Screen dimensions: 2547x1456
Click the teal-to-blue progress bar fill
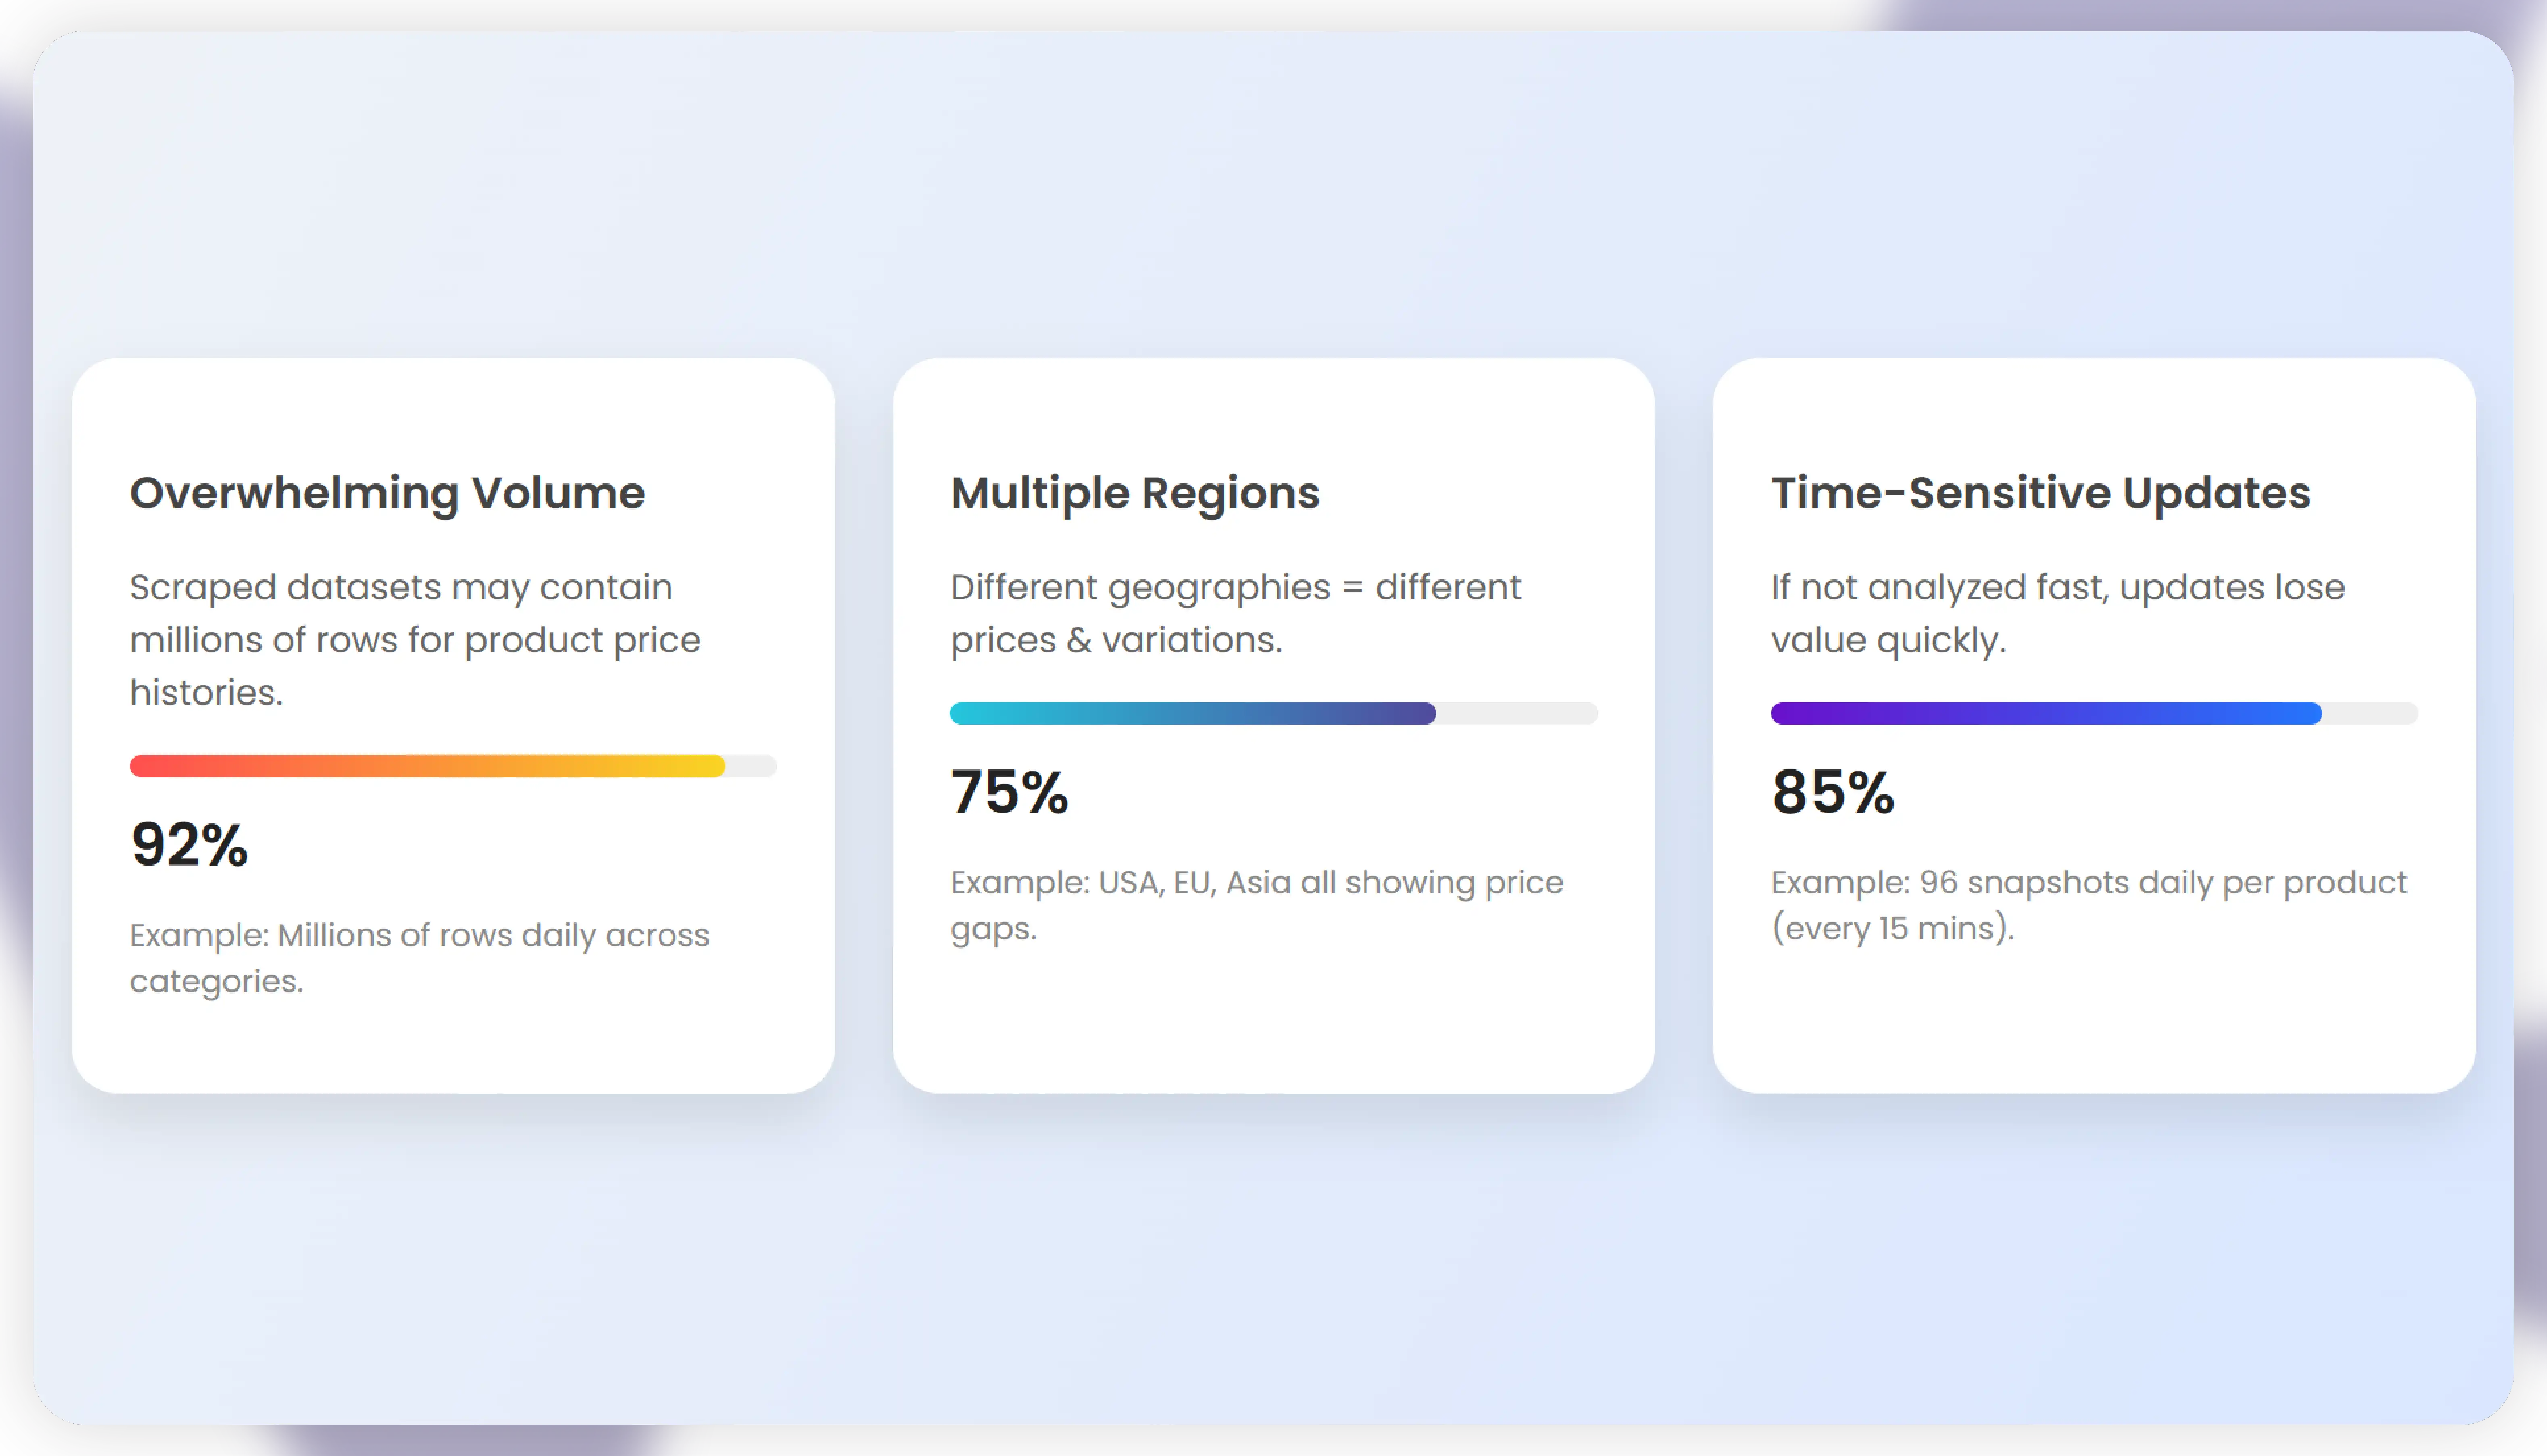click(x=1192, y=713)
